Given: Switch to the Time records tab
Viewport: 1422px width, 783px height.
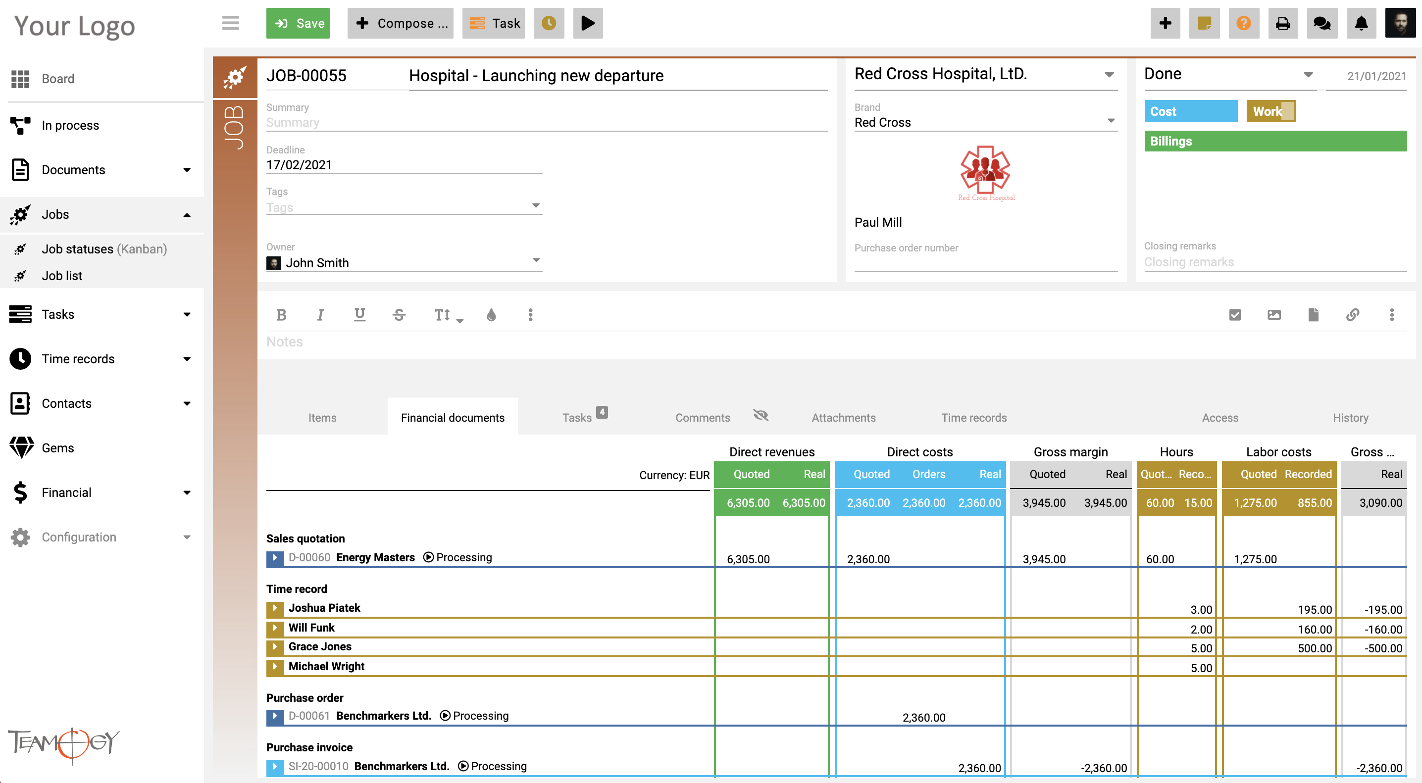Looking at the screenshot, I should coord(974,418).
